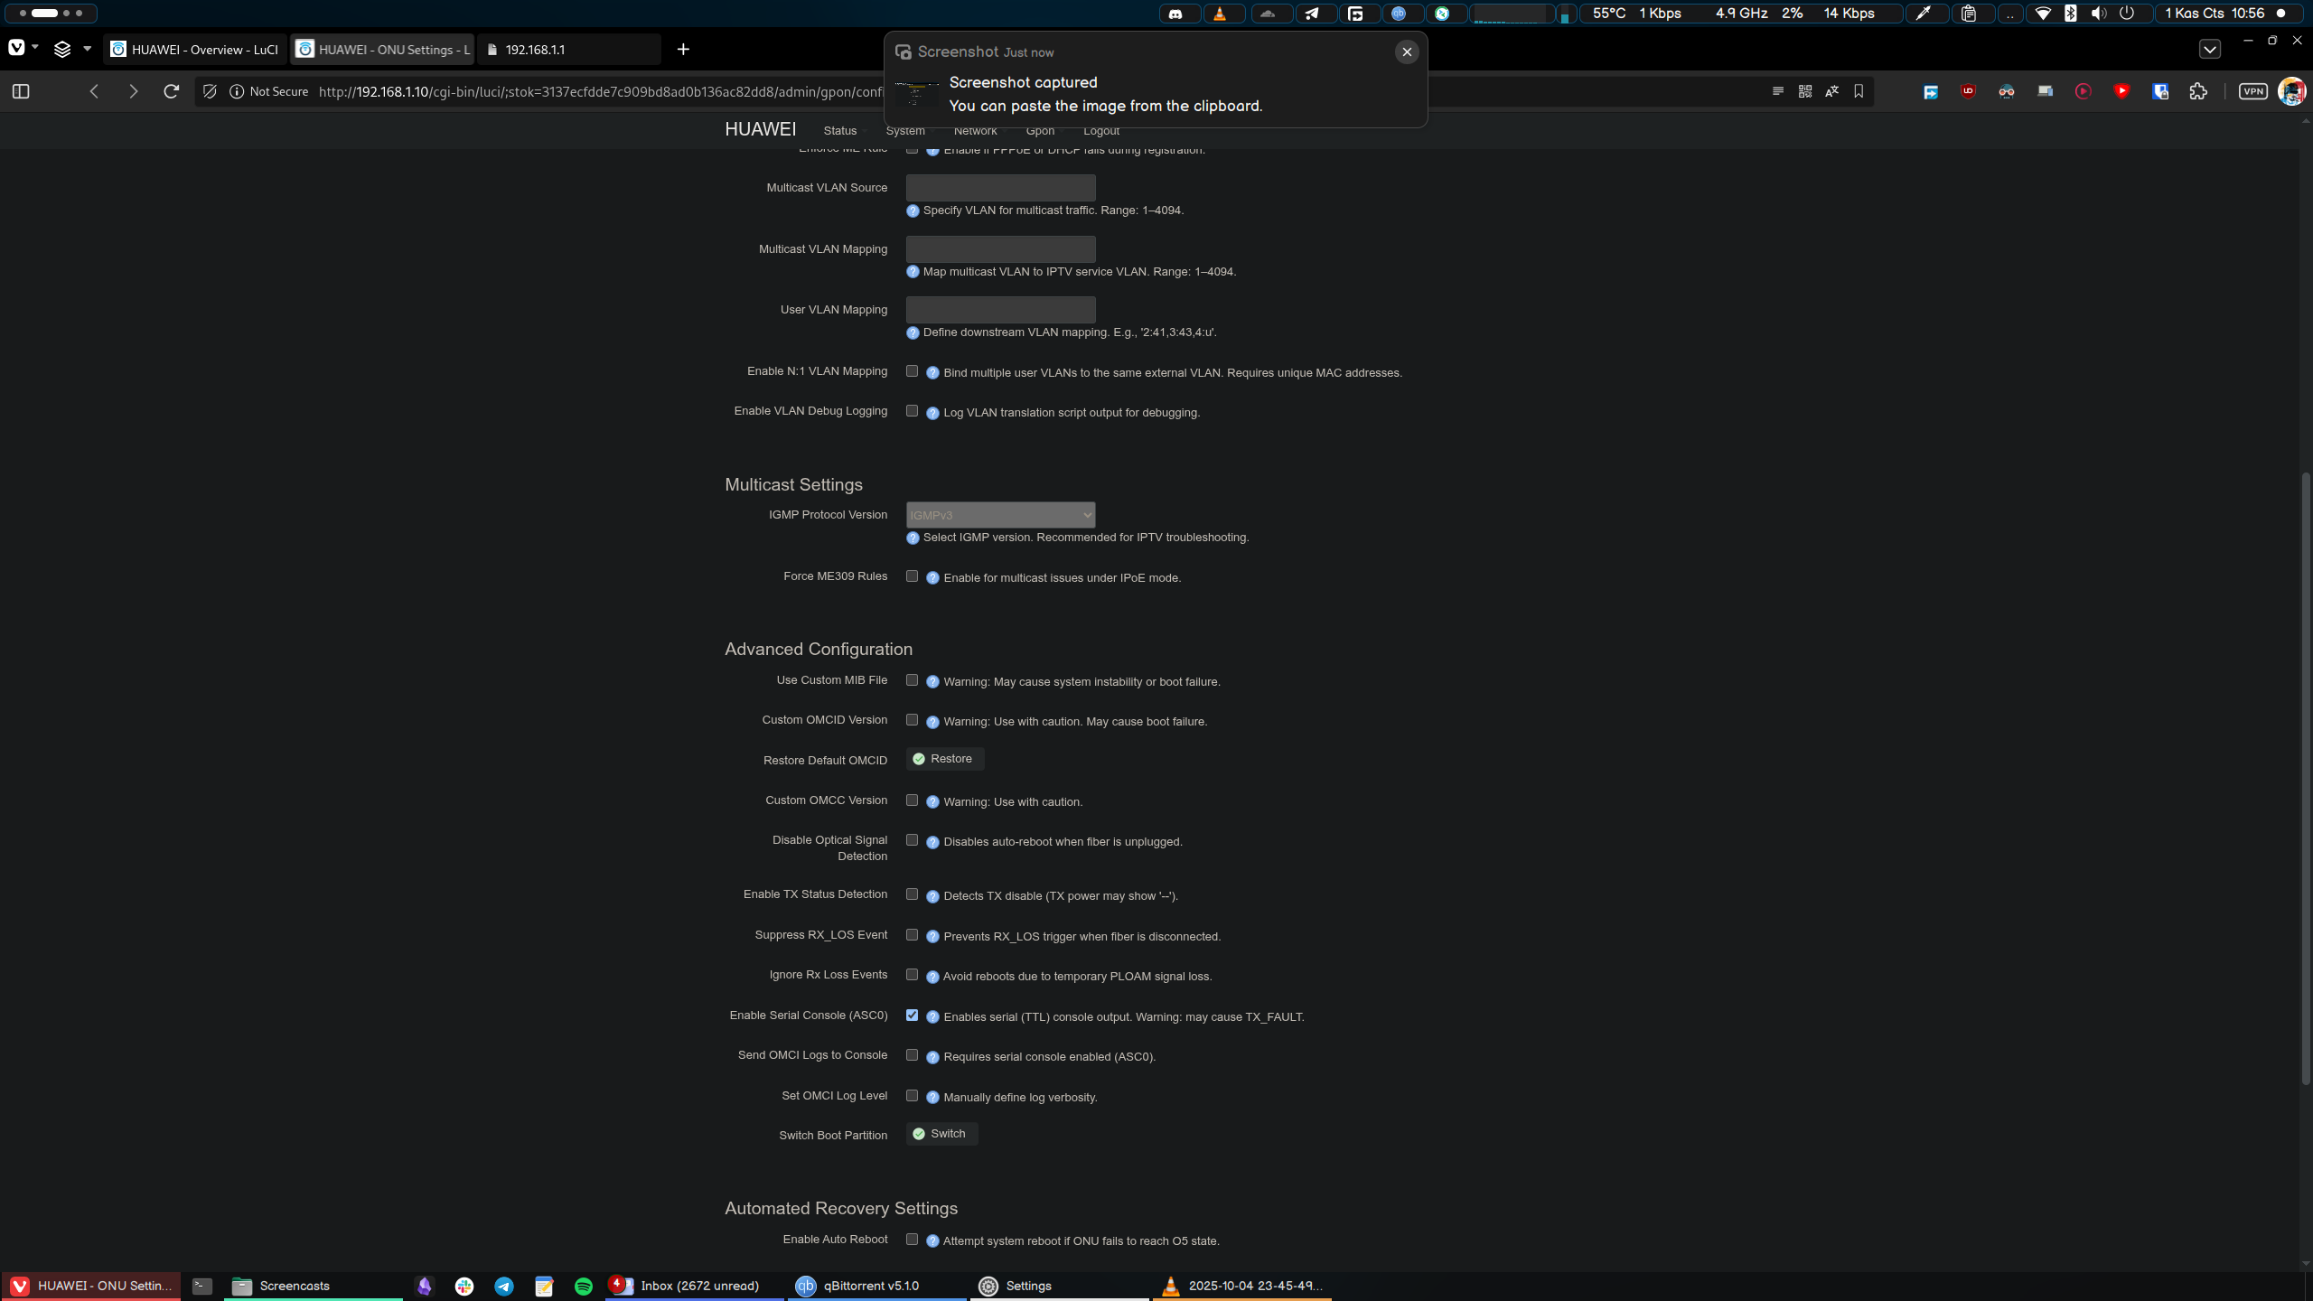Uncheck Enable Serial Console (ASC0)
2313x1301 pixels.
click(x=912, y=1016)
